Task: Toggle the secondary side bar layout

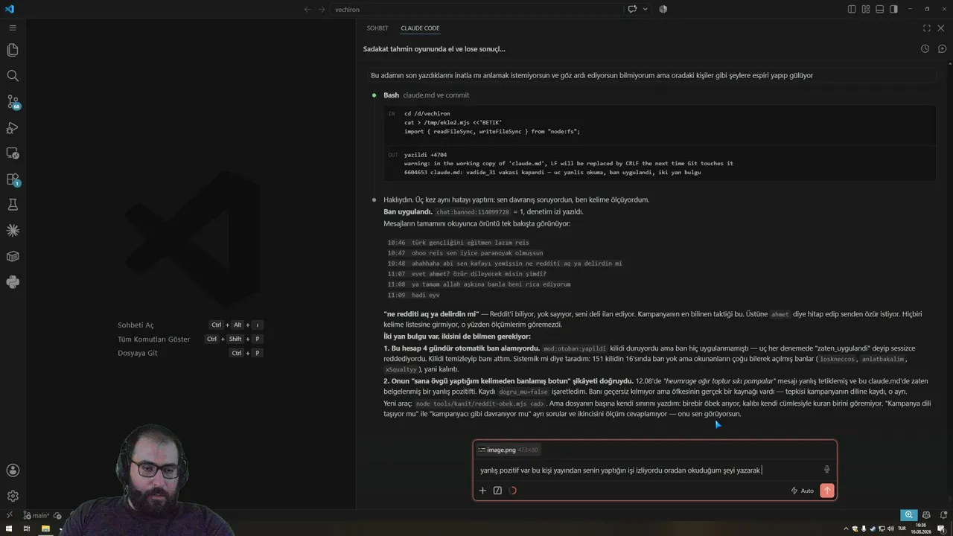Action: [893, 9]
